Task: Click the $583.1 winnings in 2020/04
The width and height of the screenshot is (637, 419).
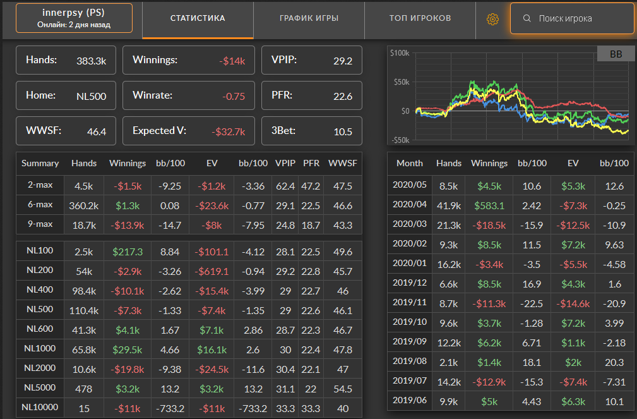Action: (x=489, y=206)
